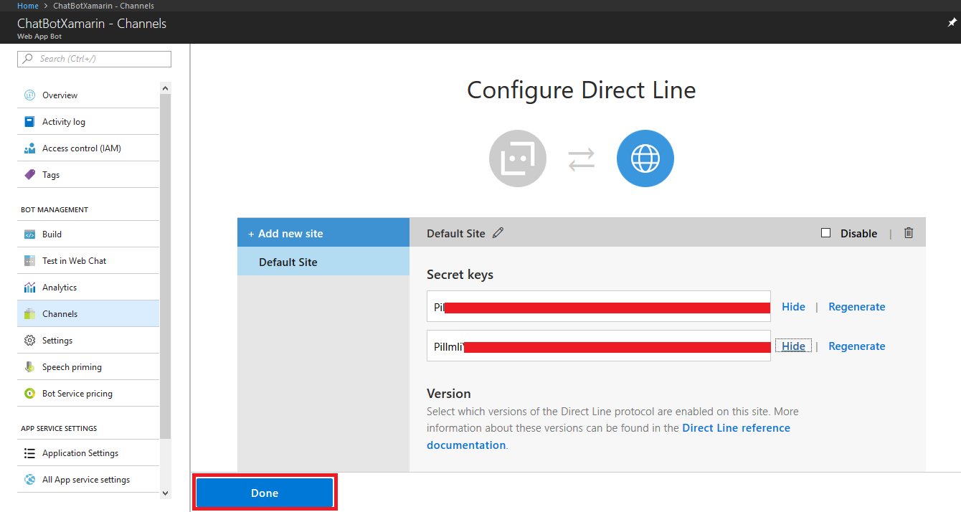Regenerate the first secret key
Screen dimensions: 961x512
click(x=856, y=307)
